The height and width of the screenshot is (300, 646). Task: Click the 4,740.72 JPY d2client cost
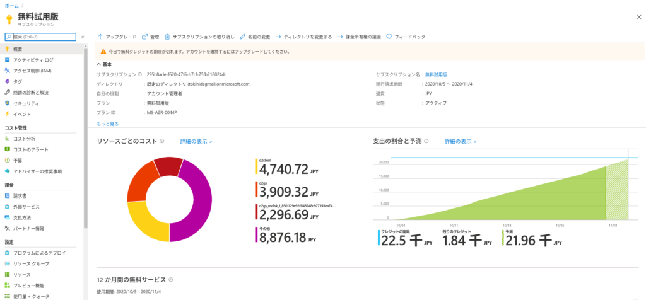288,169
